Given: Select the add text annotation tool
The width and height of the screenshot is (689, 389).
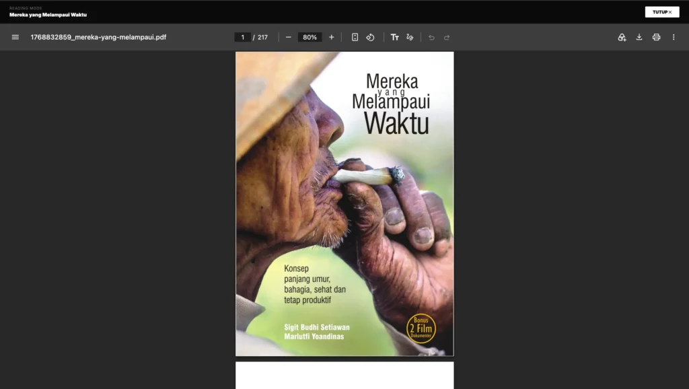Looking at the screenshot, I should click(394, 38).
